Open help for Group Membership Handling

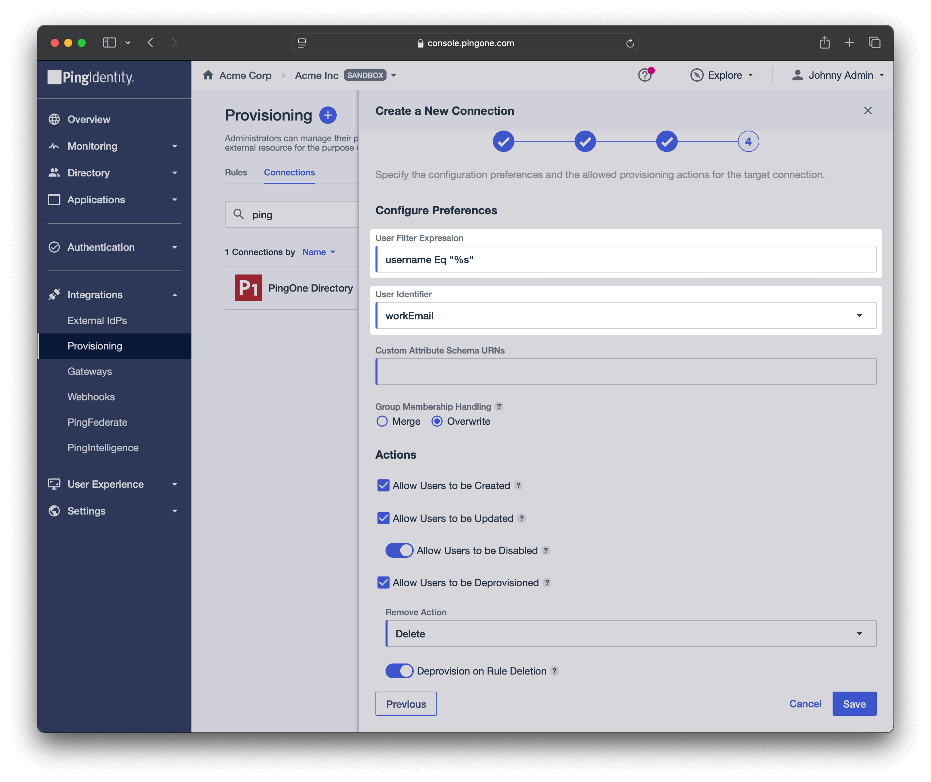click(499, 406)
